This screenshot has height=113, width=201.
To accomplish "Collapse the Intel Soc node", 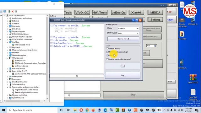I will point(8,42).
